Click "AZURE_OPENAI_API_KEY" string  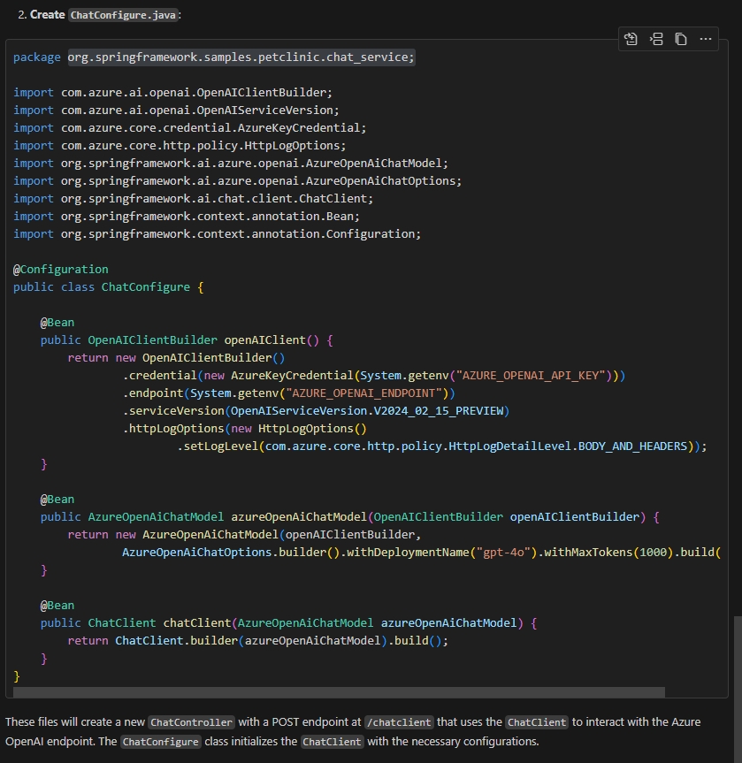pos(531,376)
